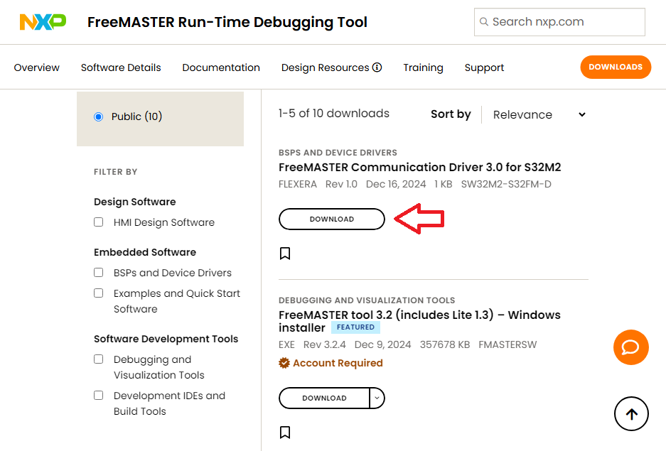666x451 pixels.
Task: Tick Debugging and Visualization Tools checkbox
Action: 99,359
